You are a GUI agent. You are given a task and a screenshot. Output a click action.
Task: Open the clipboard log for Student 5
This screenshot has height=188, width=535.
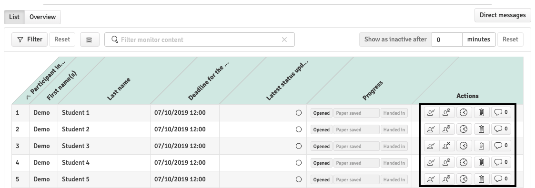(x=482, y=179)
